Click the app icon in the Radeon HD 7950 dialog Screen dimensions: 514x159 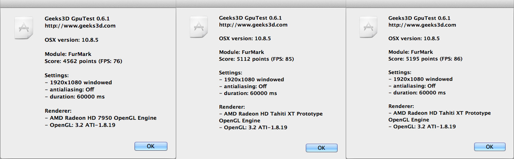point(23,28)
